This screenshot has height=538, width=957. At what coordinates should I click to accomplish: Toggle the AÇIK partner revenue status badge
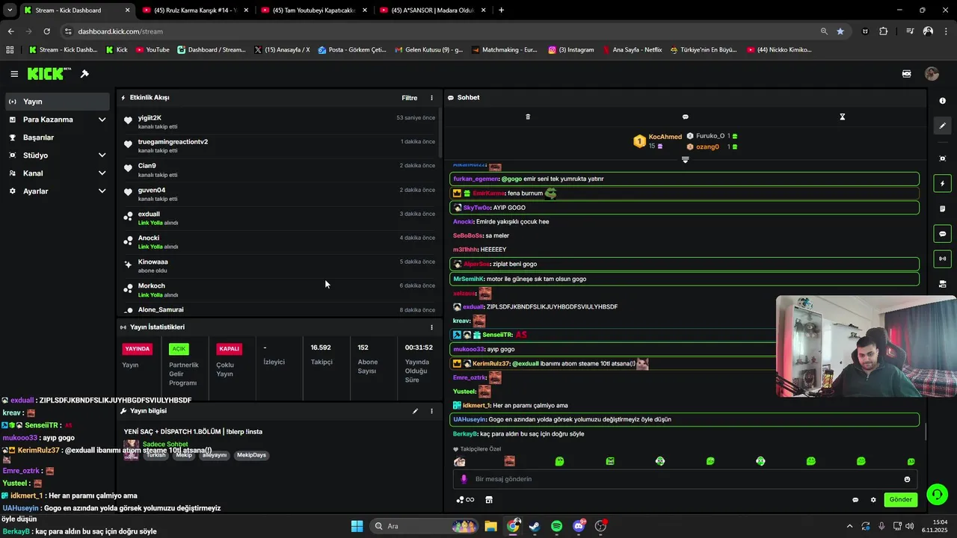point(179,349)
